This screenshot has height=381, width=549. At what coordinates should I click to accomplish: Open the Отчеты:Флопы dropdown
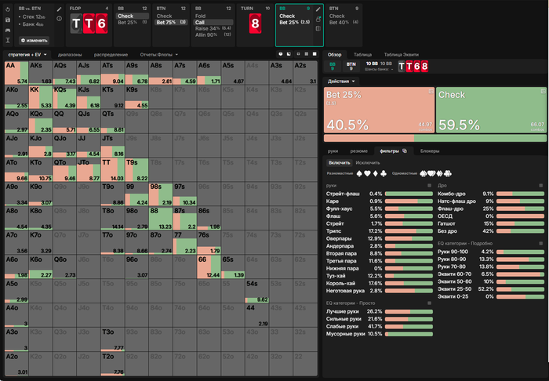[x=159, y=55]
